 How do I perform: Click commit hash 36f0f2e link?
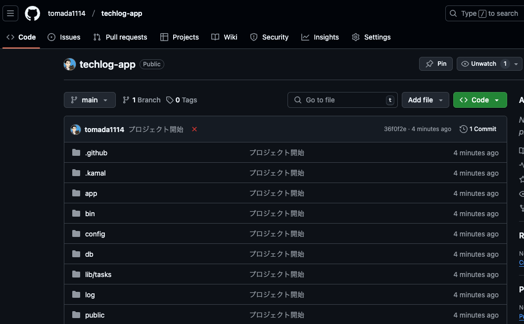pos(395,129)
